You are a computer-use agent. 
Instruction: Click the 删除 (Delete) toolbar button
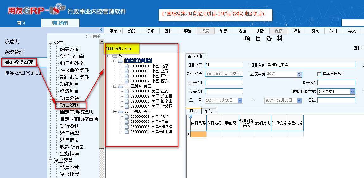coord(260,31)
